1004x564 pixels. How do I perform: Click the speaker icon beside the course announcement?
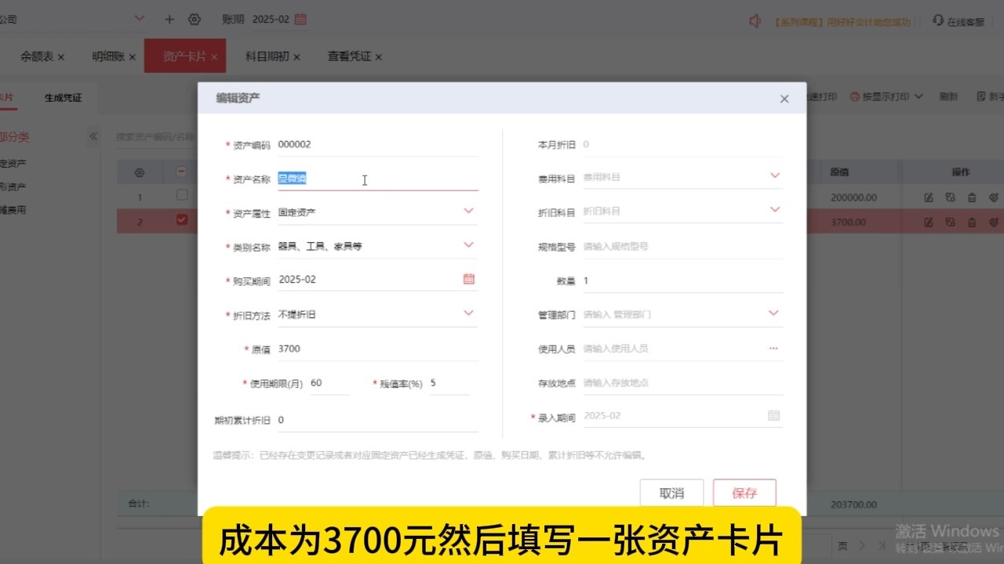756,22
